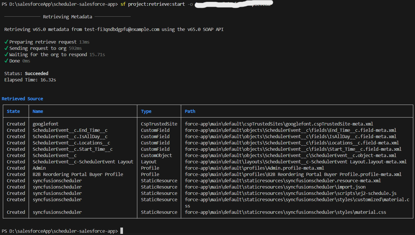The width and height of the screenshot is (415, 235).
Task: Click the 'Type' column header
Action: (146, 111)
